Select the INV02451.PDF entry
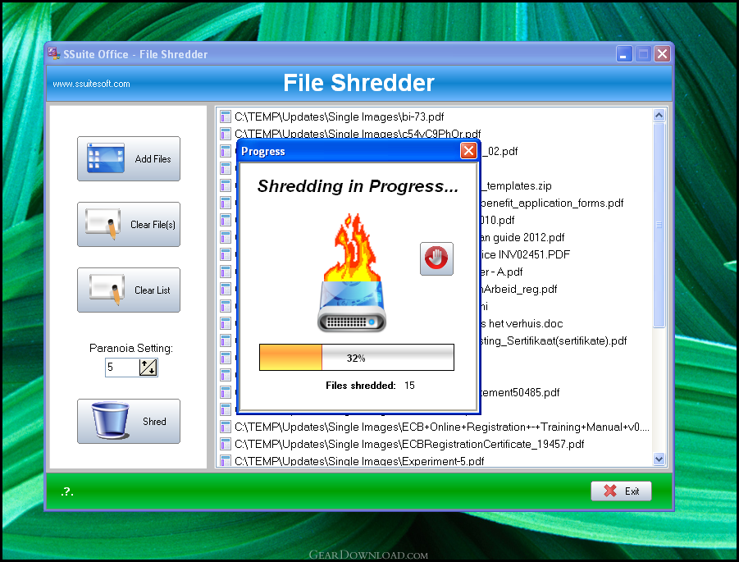 (526, 254)
